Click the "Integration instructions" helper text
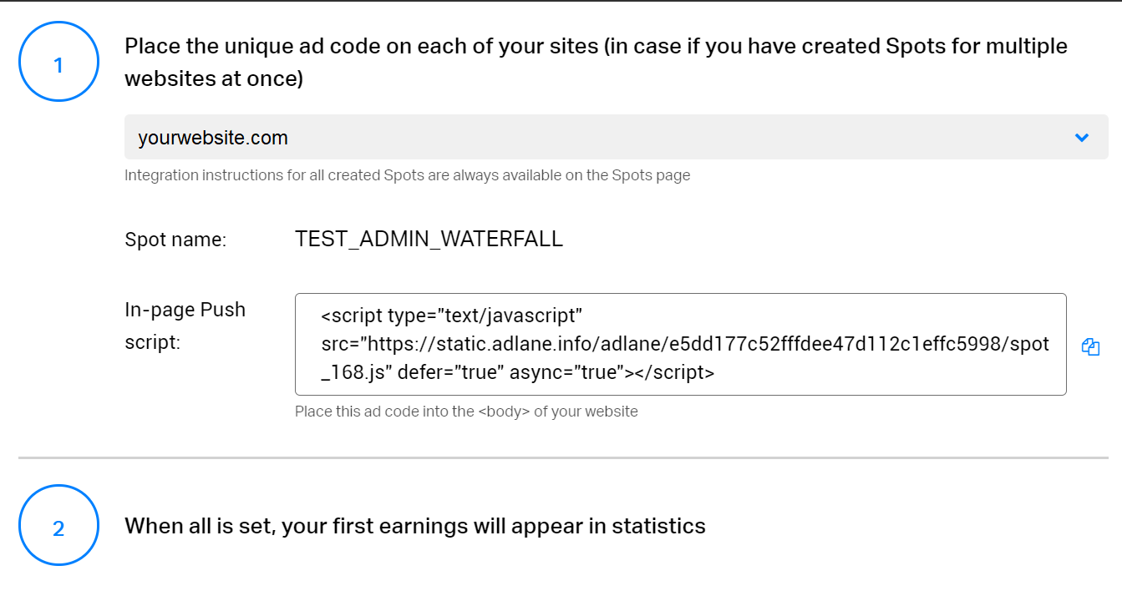This screenshot has width=1122, height=591. click(407, 175)
